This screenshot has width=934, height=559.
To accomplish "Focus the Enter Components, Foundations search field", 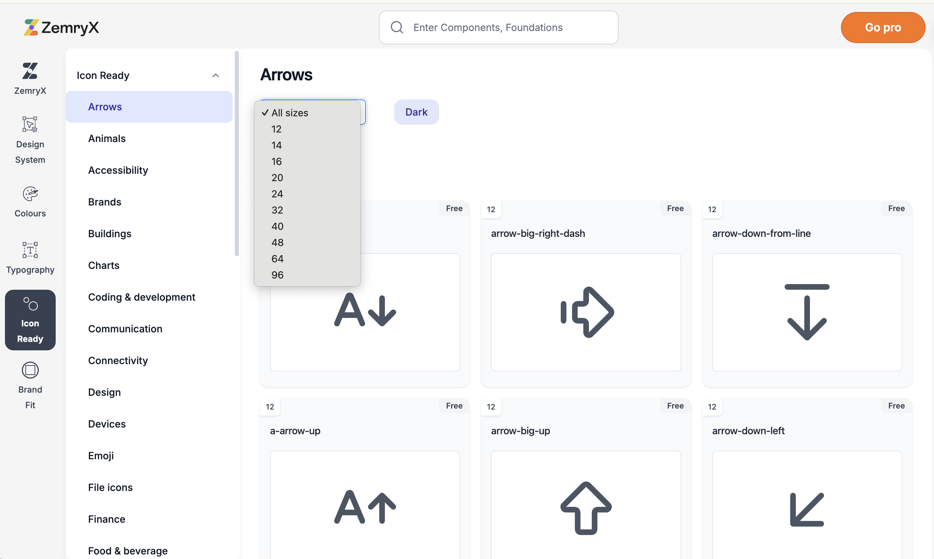I will (498, 27).
